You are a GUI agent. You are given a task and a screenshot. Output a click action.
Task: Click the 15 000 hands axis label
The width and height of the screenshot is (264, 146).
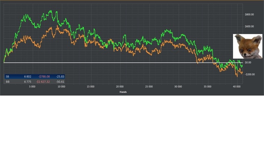(91, 87)
